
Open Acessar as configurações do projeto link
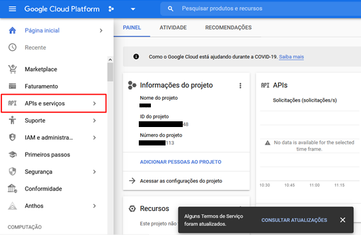coord(181,181)
